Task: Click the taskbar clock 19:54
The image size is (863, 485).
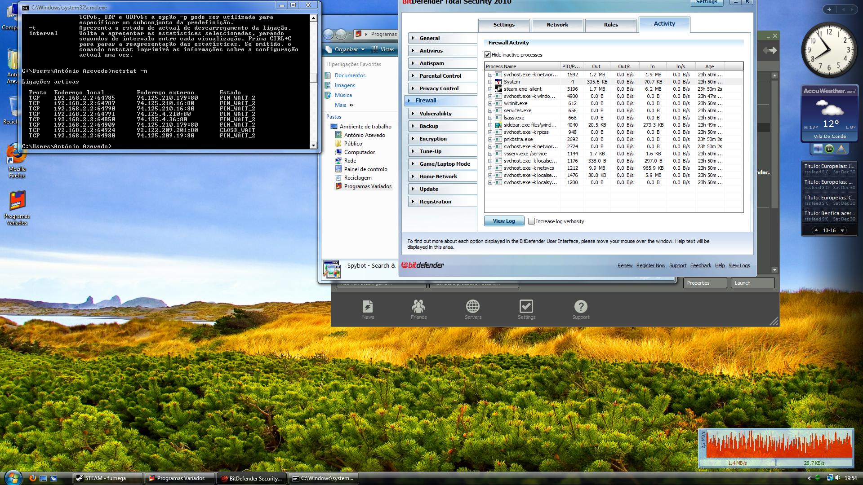Action: 850,478
